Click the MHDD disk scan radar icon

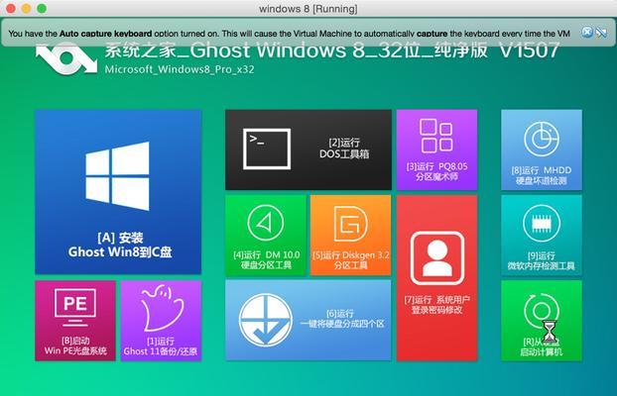(541, 139)
